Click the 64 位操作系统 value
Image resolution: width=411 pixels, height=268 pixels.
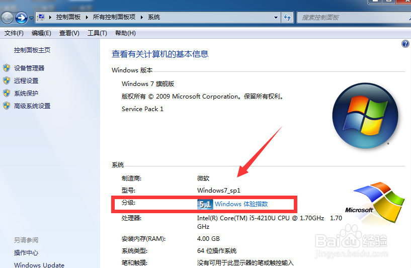pos(217,251)
